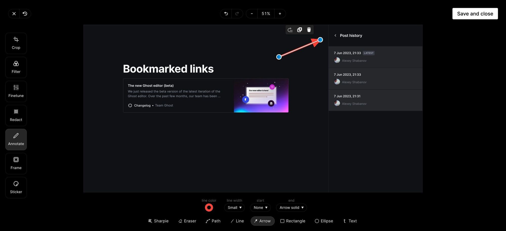Open the Redact tool
Image resolution: width=506 pixels, height=231 pixels.
point(16,115)
